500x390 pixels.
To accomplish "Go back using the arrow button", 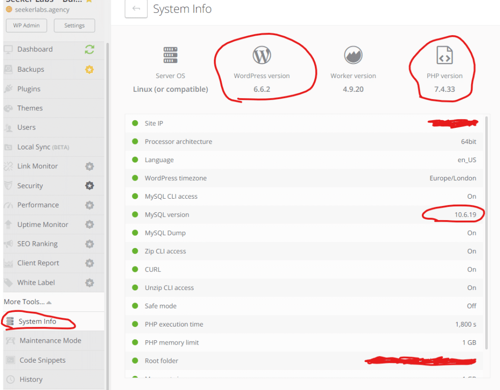I will (x=136, y=9).
